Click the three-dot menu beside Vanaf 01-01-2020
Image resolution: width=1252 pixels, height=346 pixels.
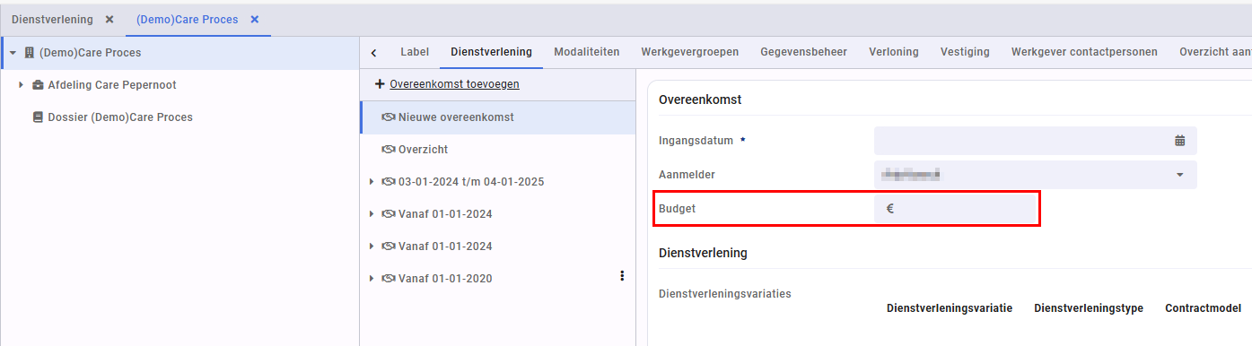click(622, 277)
